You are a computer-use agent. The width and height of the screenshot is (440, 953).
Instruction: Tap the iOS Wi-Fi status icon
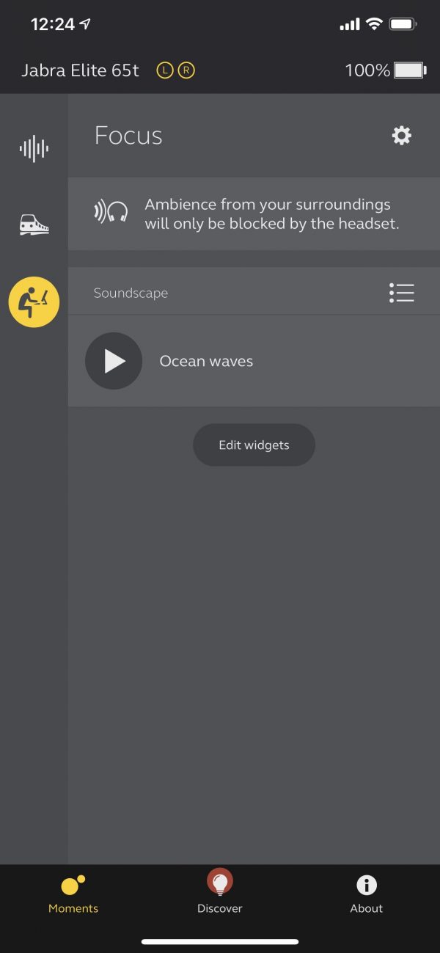click(374, 24)
